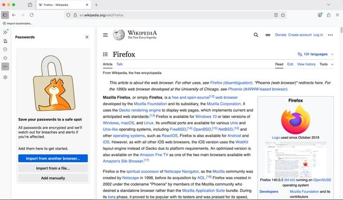Image resolution: width=343 pixels, height=200 pixels.
Task: Open AI chatbot sidebar icon
Action: [x=5, y=32]
